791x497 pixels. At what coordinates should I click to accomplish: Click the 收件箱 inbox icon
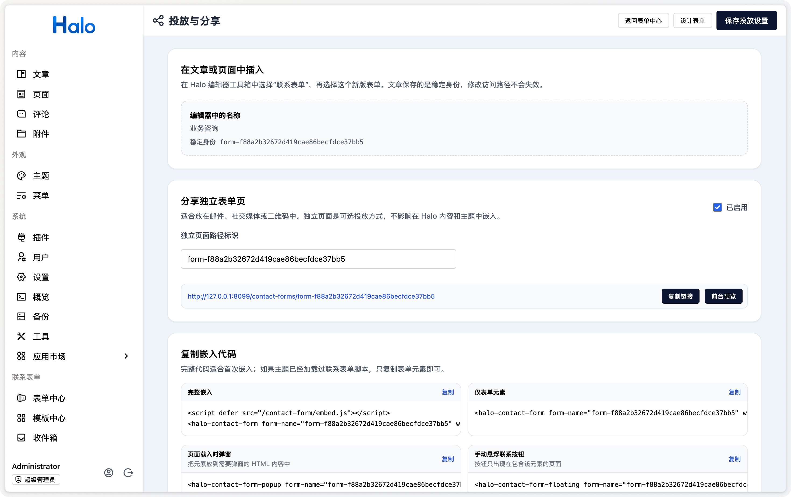[x=21, y=438]
